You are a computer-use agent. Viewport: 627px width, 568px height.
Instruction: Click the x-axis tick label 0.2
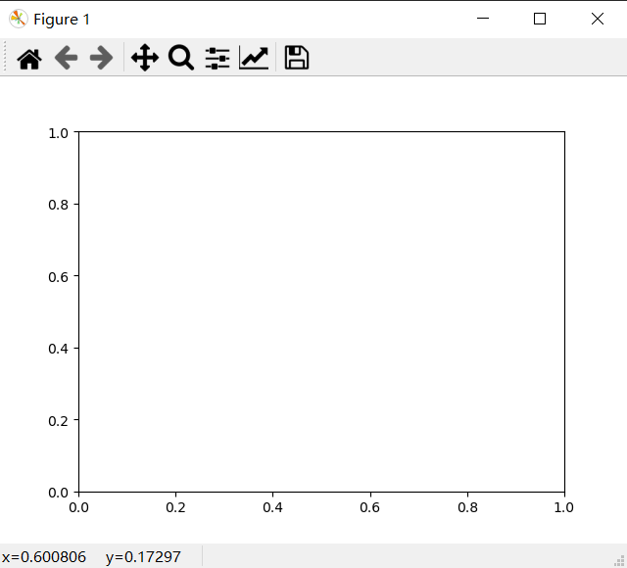pyautogui.click(x=176, y=507)
